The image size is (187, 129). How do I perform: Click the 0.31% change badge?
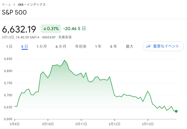point(51,28)
